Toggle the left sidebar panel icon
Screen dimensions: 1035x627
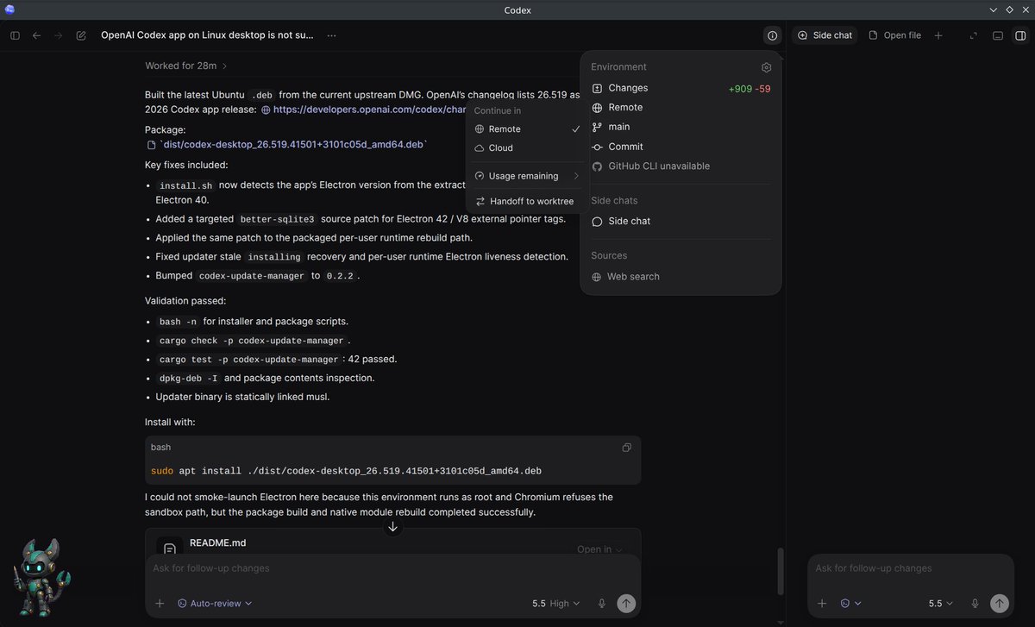click(x=15, y=35)
